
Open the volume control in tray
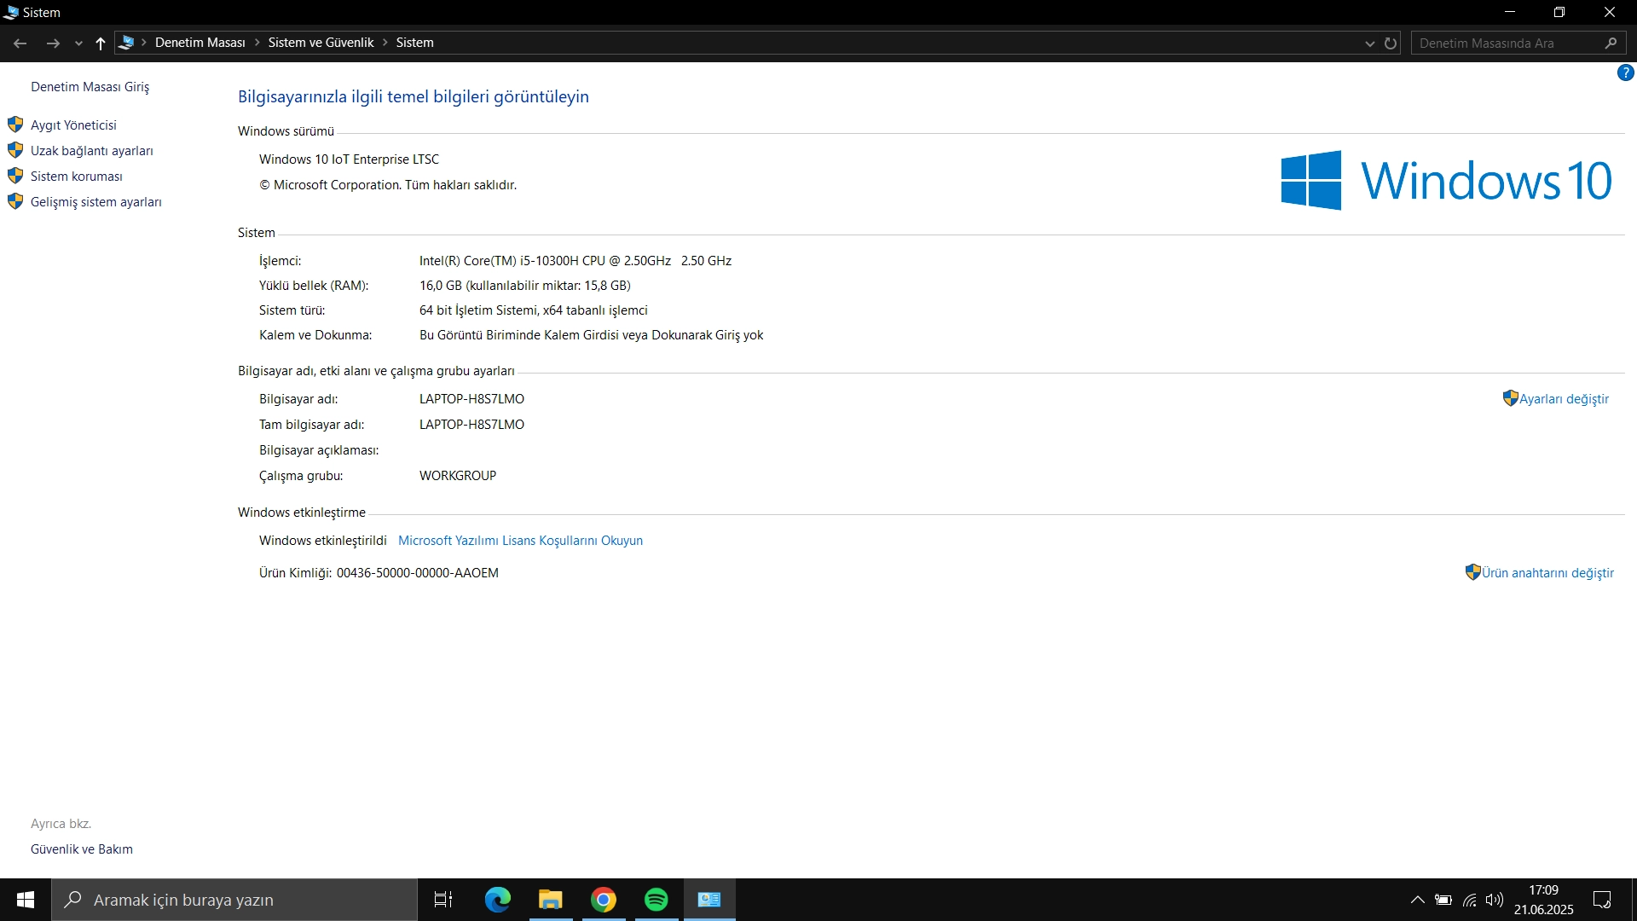point(1494,900)
